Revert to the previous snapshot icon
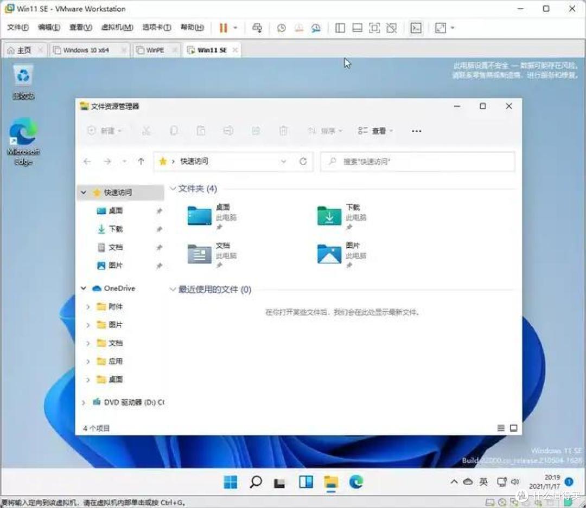The height and width of the screenshot is (508, 586). click(x=298, y=28)
